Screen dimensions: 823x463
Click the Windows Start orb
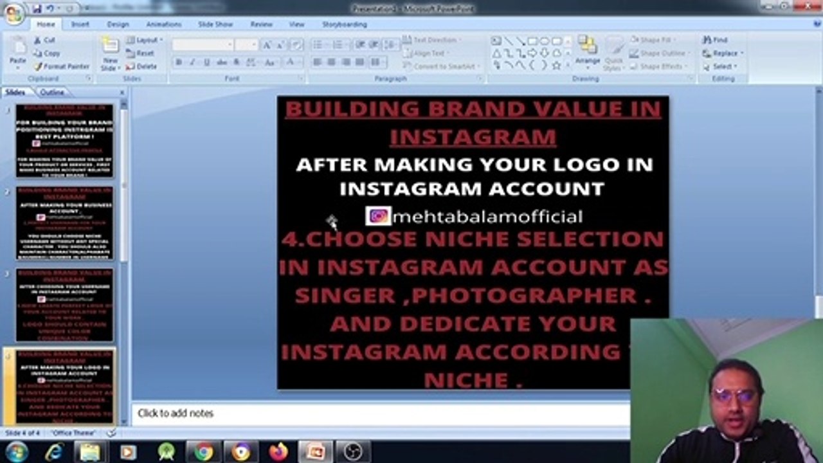(x=15, y=452)
